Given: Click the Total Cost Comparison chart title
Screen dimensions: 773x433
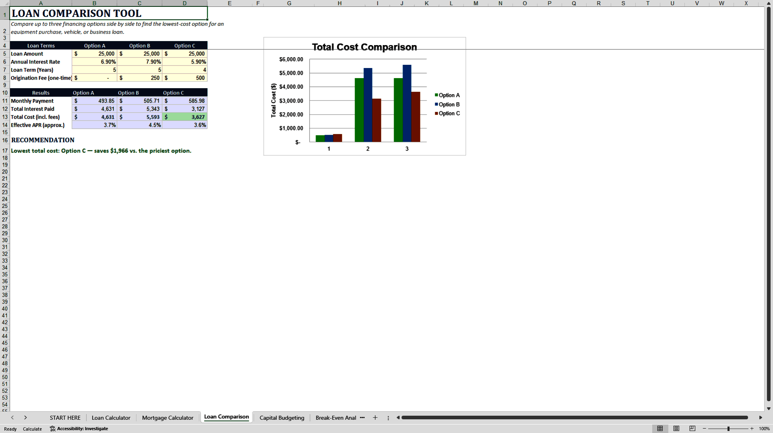Looking at the screenshot, I should [x=364, y=47].
